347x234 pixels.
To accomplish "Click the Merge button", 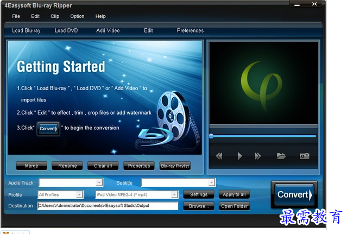I will point(31,166).
